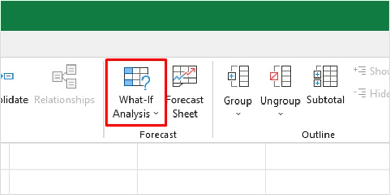Click the Hide Detail minus-lines icon
This screenshot has height=195, width=390.
(359, 93)
